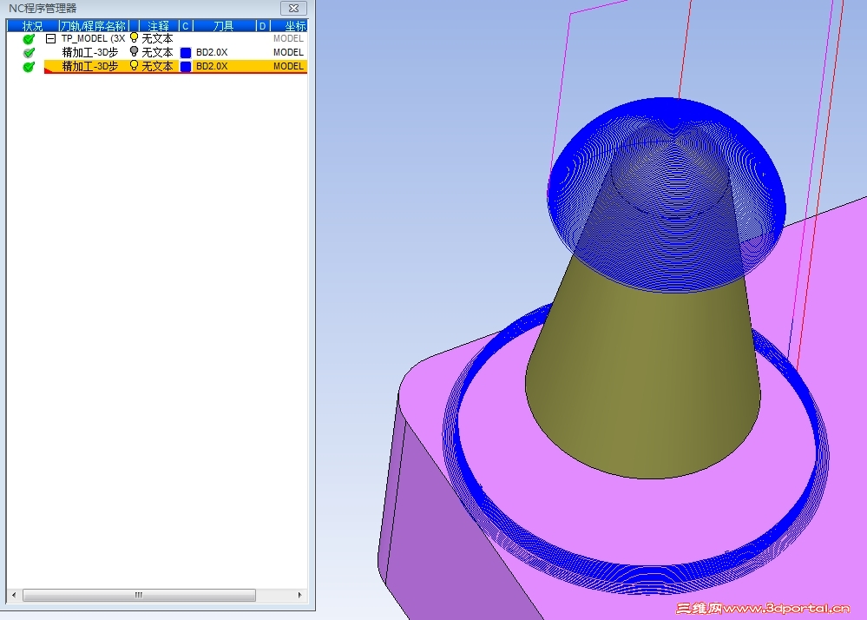Select the unhighlighted 精加工-3D步 procedure name
Image resolution: width=867 pixels, height=620 pixels.
[90, 53]
